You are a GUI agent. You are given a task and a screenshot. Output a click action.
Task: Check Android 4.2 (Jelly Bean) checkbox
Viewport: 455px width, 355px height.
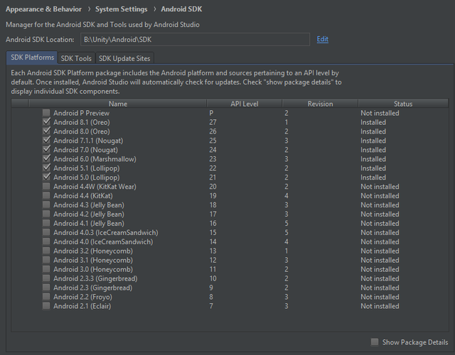(46, 214)
